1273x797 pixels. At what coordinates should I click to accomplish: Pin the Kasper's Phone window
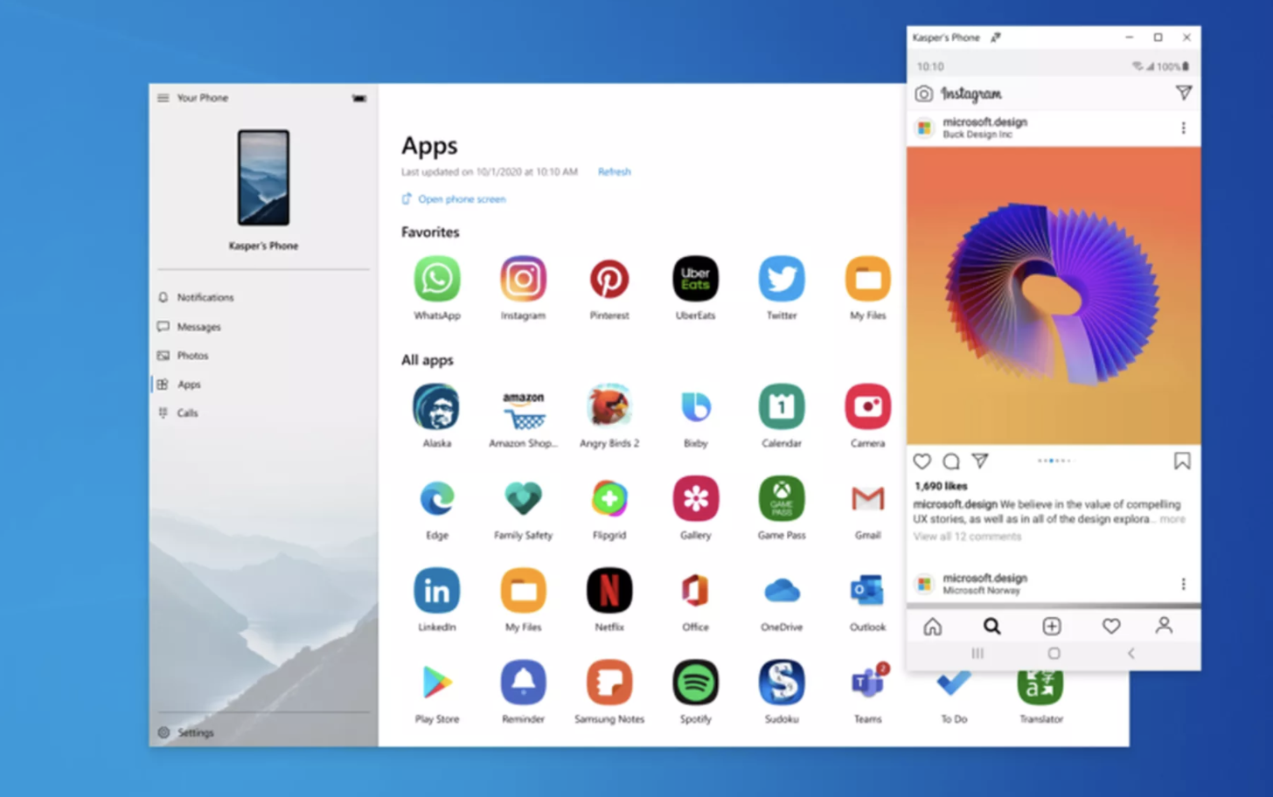point(995,38)
